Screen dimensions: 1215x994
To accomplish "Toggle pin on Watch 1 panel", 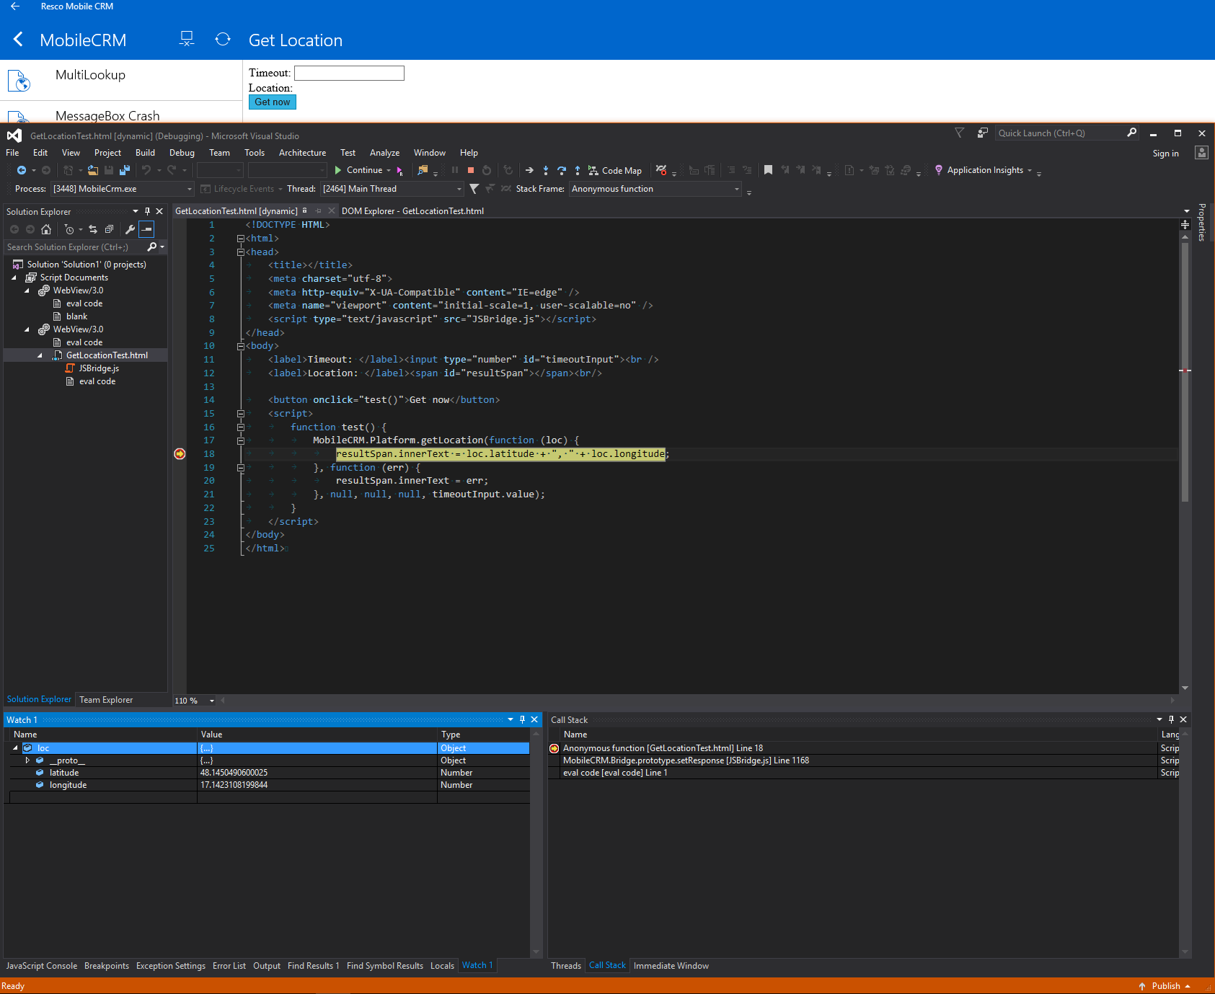I will (x=522, y=719).
